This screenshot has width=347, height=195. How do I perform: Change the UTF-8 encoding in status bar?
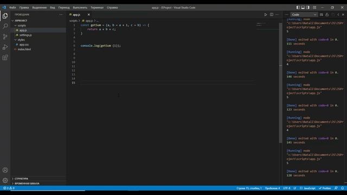287,188
